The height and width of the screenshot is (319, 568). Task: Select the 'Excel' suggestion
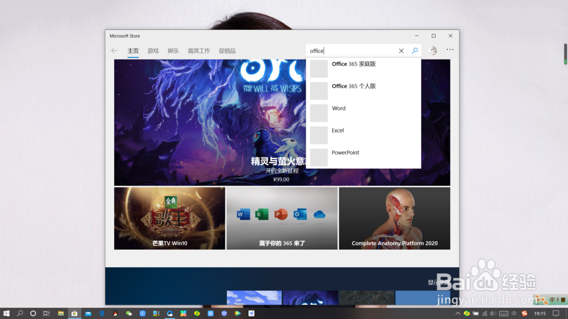tap(364, 135)
